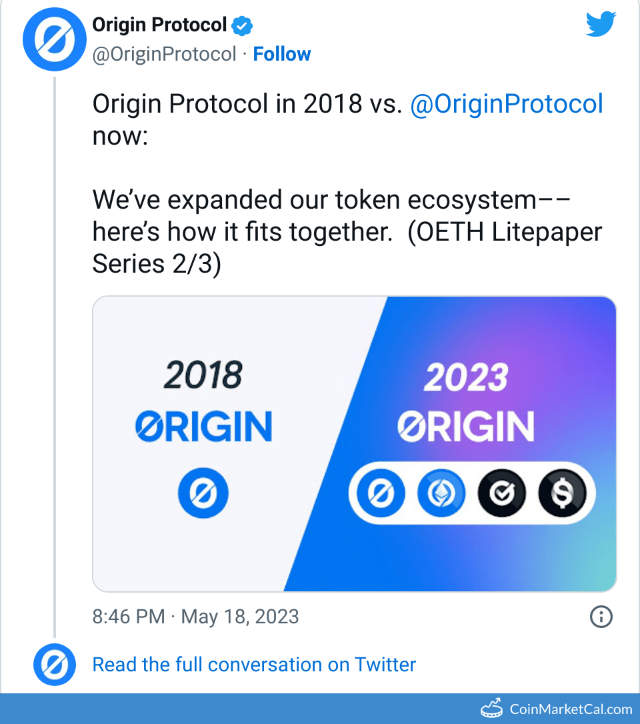The width and height of the screenshot is (640, 724).
Task: Read the full conversation on Twitter
Action: click(x=254, y=665)
